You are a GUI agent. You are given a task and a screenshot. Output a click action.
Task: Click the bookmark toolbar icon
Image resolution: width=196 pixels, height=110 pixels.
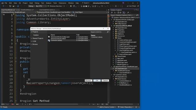click(x=116, y=6)
